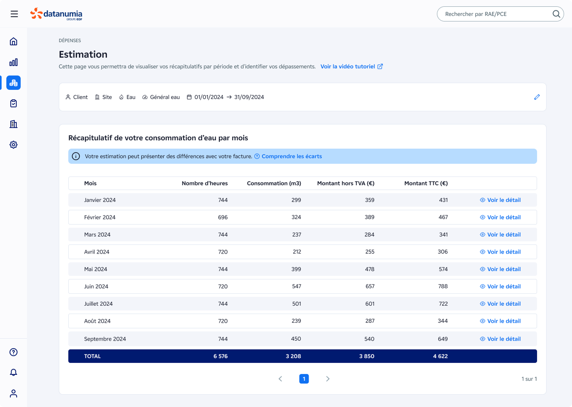Click the Rechercher par RAE/PCE search field
Viewport: 572px width, 407px height.
[493, 14]
